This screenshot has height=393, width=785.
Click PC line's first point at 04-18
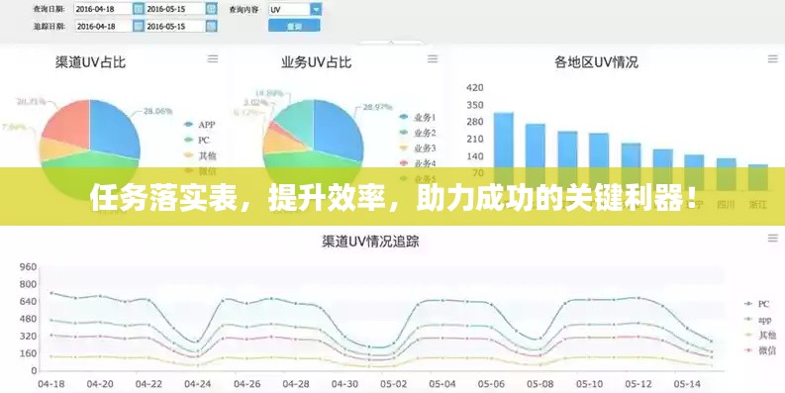[51, 293]
